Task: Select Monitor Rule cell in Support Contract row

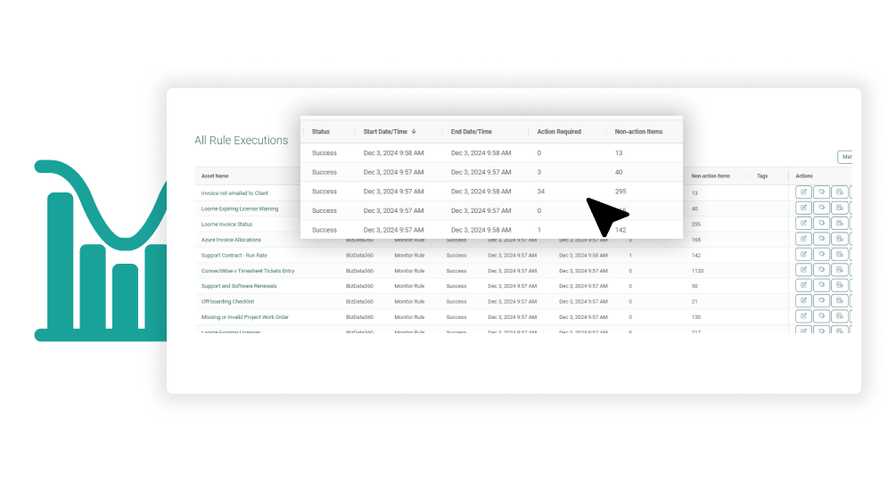Action: click(x=409, y=256)
